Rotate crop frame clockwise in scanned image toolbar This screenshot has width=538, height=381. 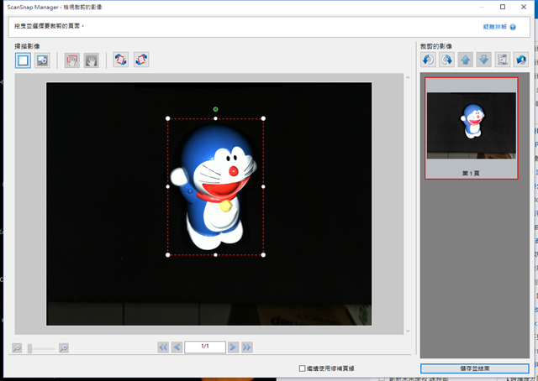pos(141,60)
